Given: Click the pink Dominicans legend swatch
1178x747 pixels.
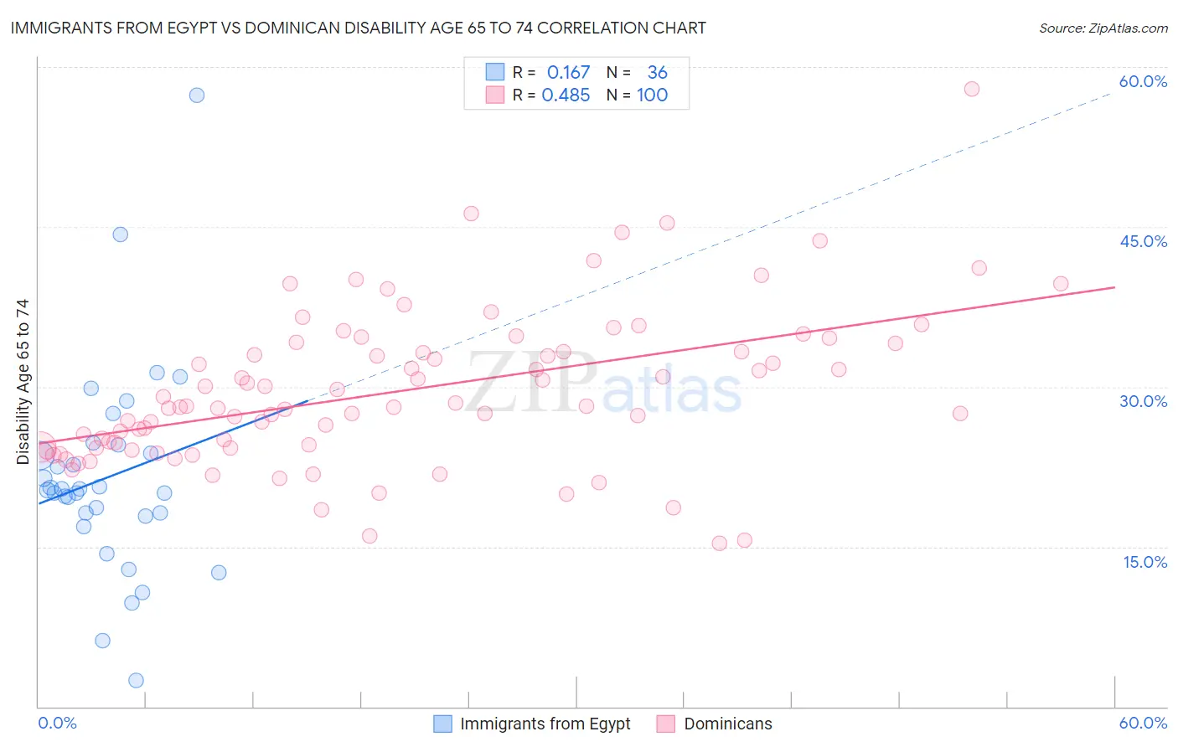Looking at the screenshot, I should (666, 724).
